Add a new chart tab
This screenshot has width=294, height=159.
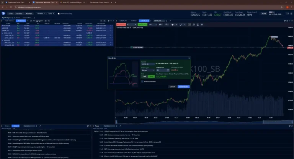(151, 21)
